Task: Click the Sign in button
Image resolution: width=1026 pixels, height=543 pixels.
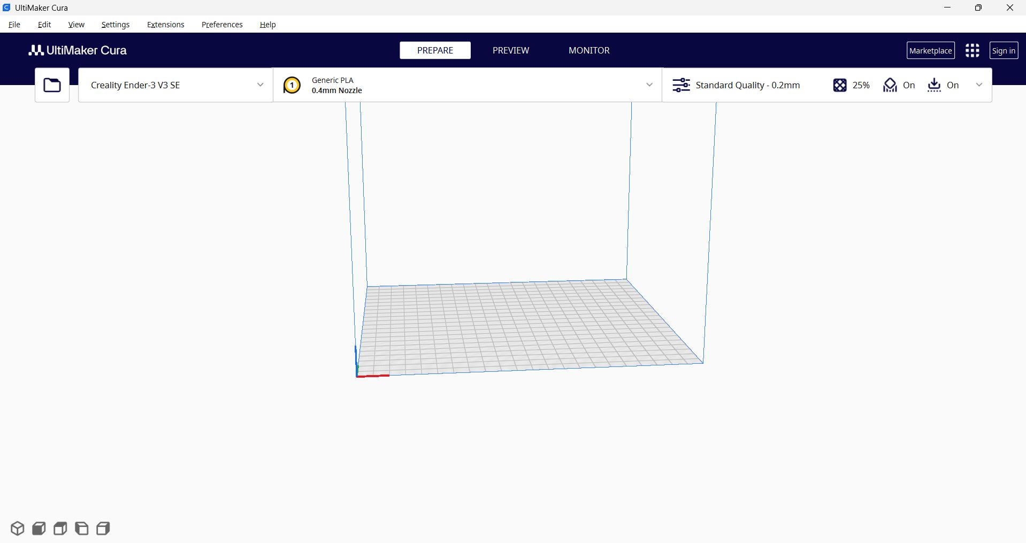Action: coord(1004,50)
